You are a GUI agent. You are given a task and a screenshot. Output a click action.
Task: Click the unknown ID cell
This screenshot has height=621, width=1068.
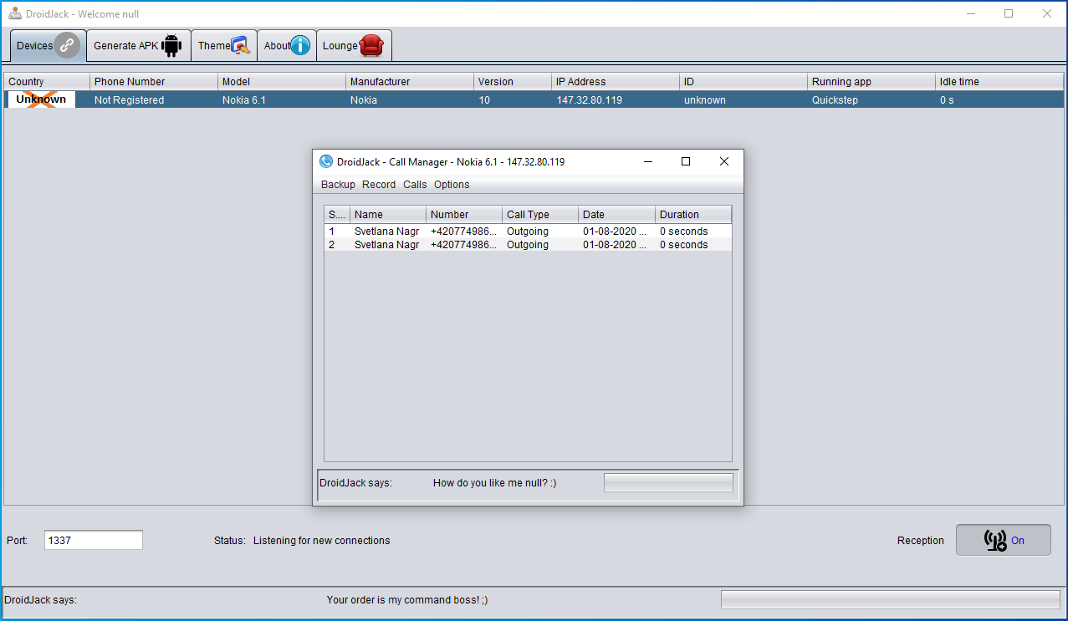pyautogui.click(x=744, y=99)
